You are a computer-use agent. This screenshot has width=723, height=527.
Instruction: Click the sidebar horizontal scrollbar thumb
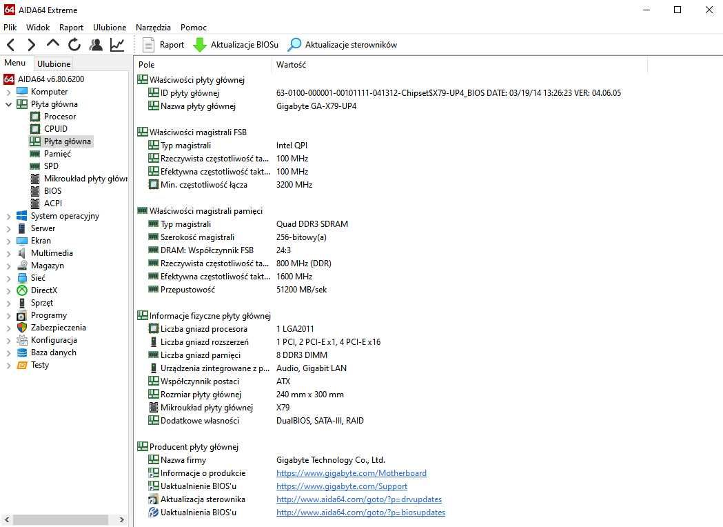click(60, 519)
